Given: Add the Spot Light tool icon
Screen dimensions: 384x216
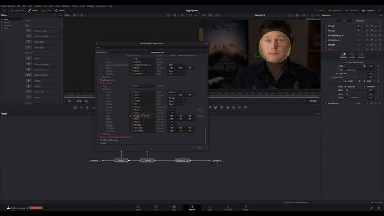Looking at the screenshot, I should click(x=28, y=47).
